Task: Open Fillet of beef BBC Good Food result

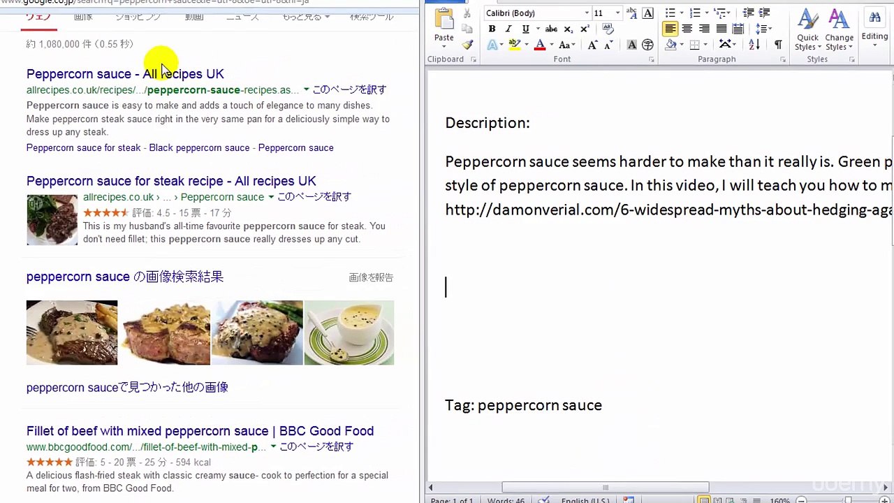Action: point(200,431)
